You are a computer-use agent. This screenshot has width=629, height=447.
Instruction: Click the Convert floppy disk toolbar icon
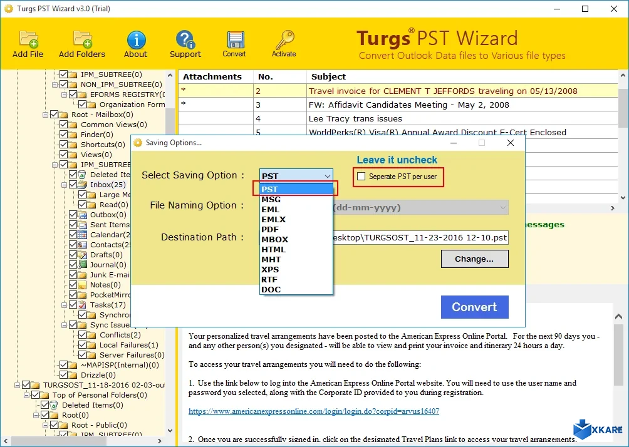(x=235, y=39)
